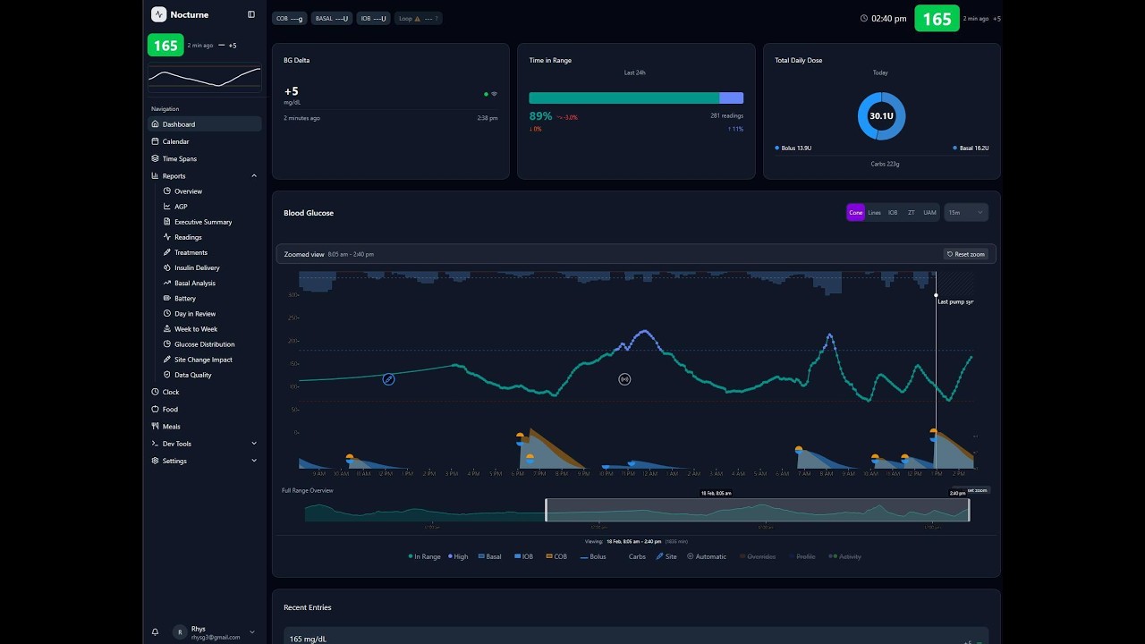Click the notifications bell icon
Viewport: 1145px width, 644px height.
click(155, 631)
